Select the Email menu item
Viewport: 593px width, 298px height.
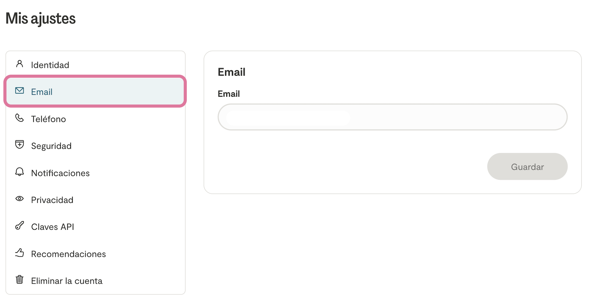tap(42, 92)
